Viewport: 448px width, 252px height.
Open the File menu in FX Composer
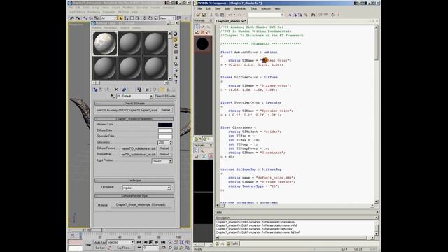[199, 9]
